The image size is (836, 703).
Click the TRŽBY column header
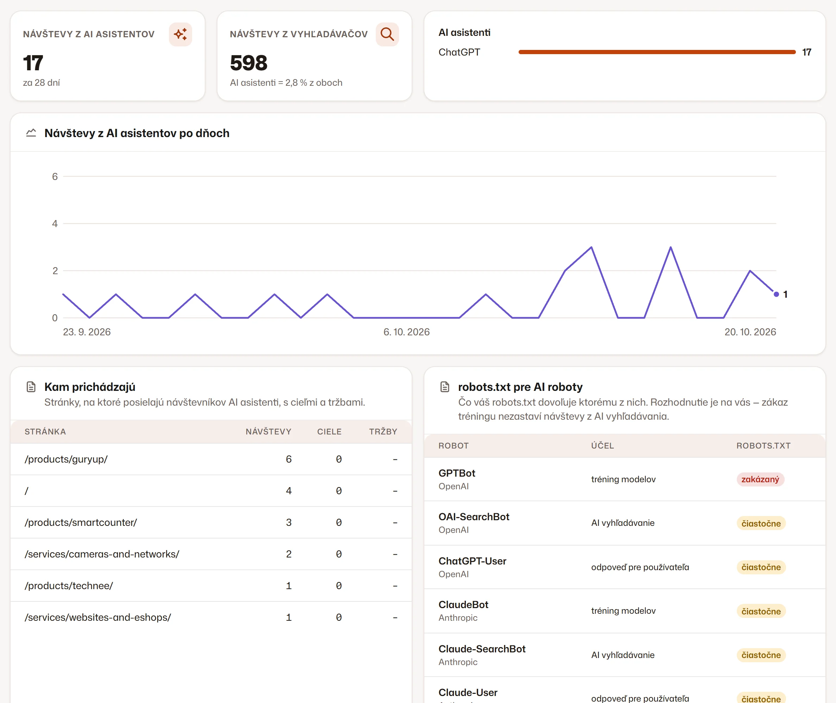click(383, 432)
